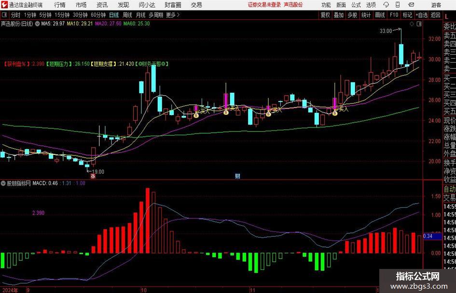Screen dimensions: 456x293
Task: Switch to the 周线 weekly tab
Action: tap(127, 15)
